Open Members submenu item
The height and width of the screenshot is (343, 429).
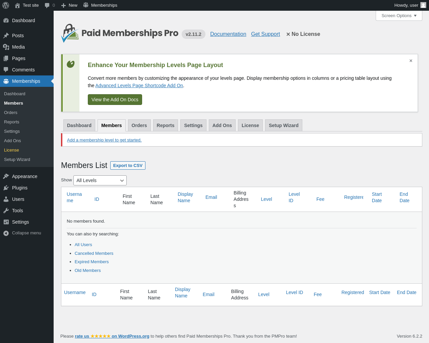[27, 103]
